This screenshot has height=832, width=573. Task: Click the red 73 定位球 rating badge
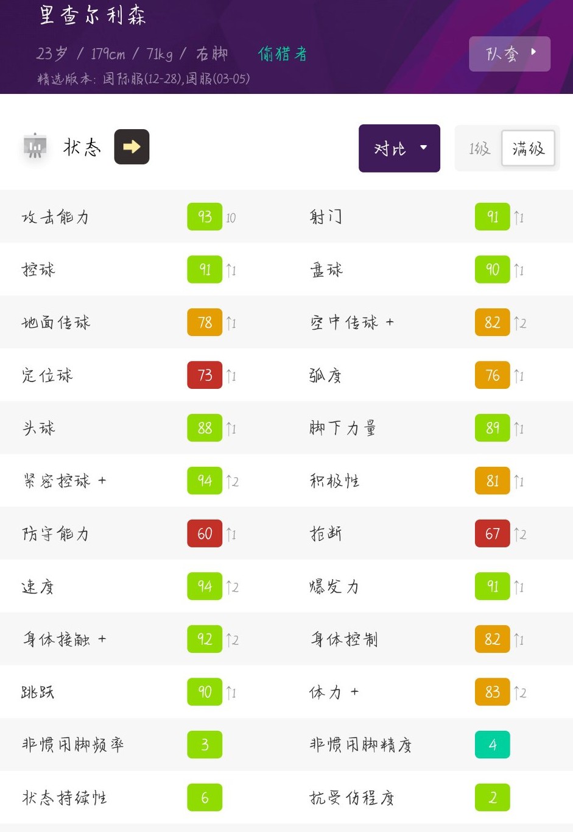(205, 375)
